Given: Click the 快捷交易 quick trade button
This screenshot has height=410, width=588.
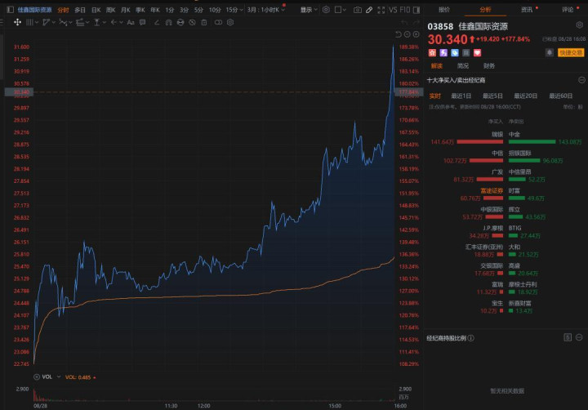Looking at the screenshot, I should [571, 52].
